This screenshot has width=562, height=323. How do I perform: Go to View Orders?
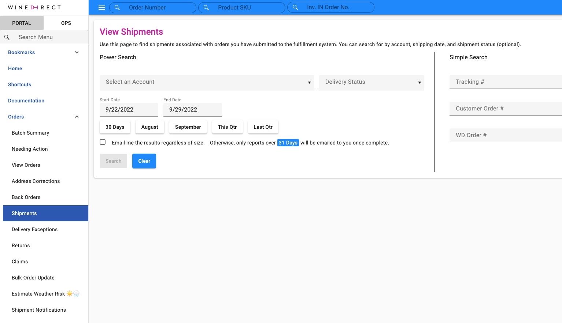(26, 165)
